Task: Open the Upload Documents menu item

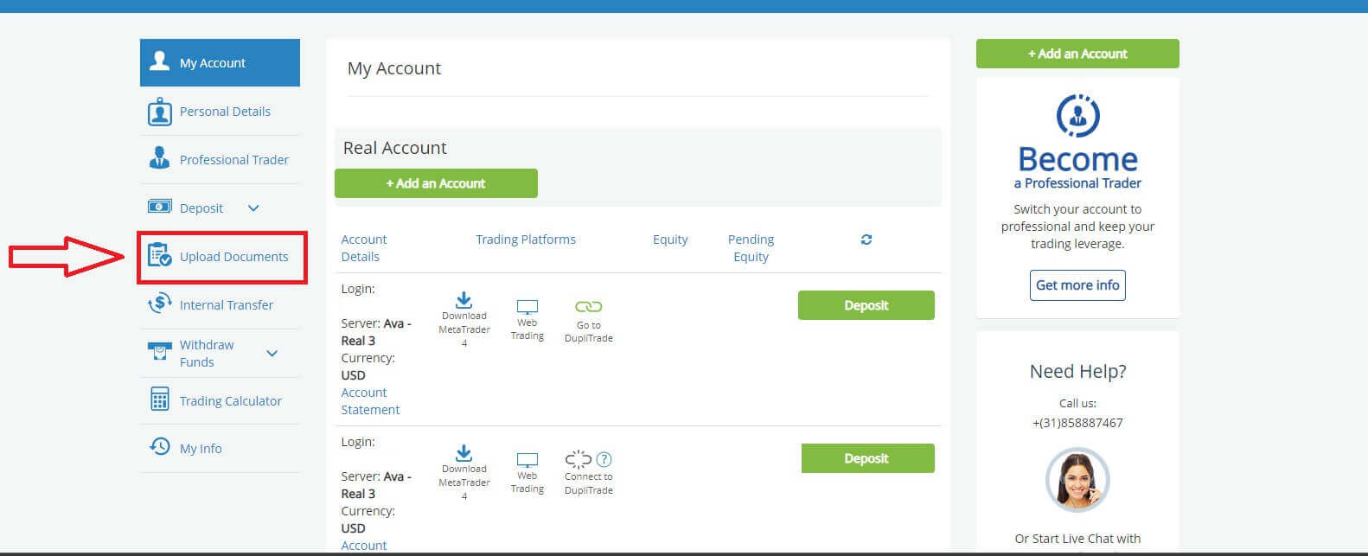Action: coord(233,257)
